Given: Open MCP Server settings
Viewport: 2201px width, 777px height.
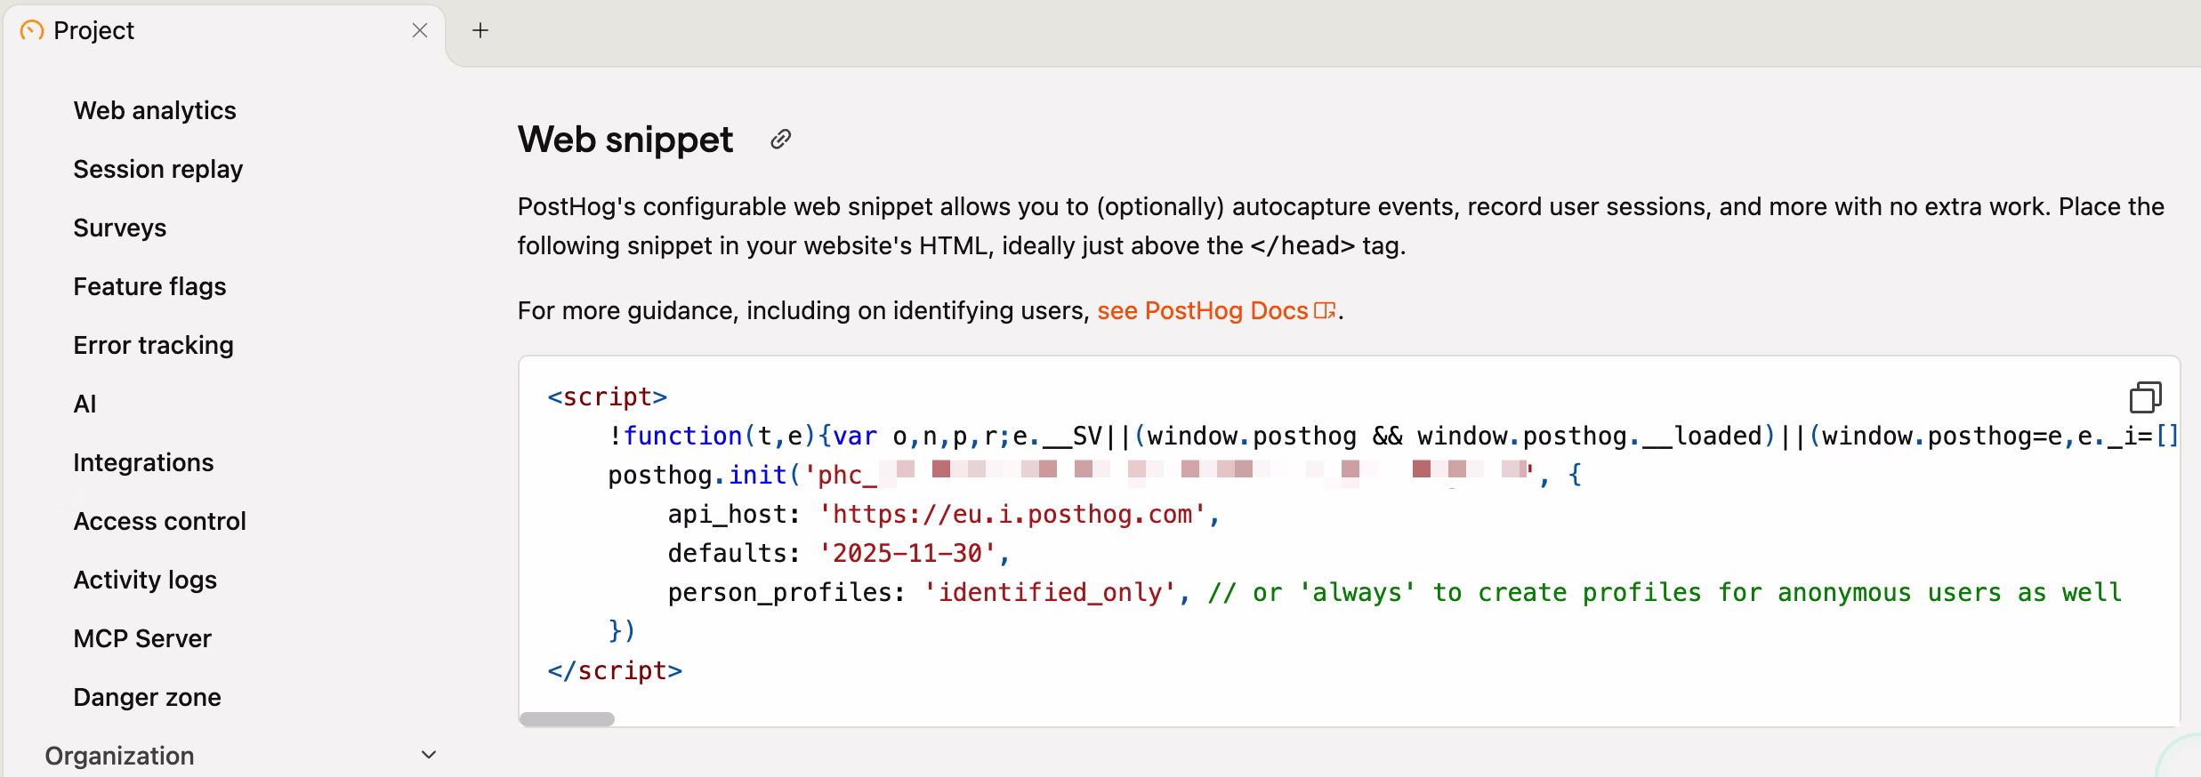Looking at the screenshot, I should (x=143, y=638).
